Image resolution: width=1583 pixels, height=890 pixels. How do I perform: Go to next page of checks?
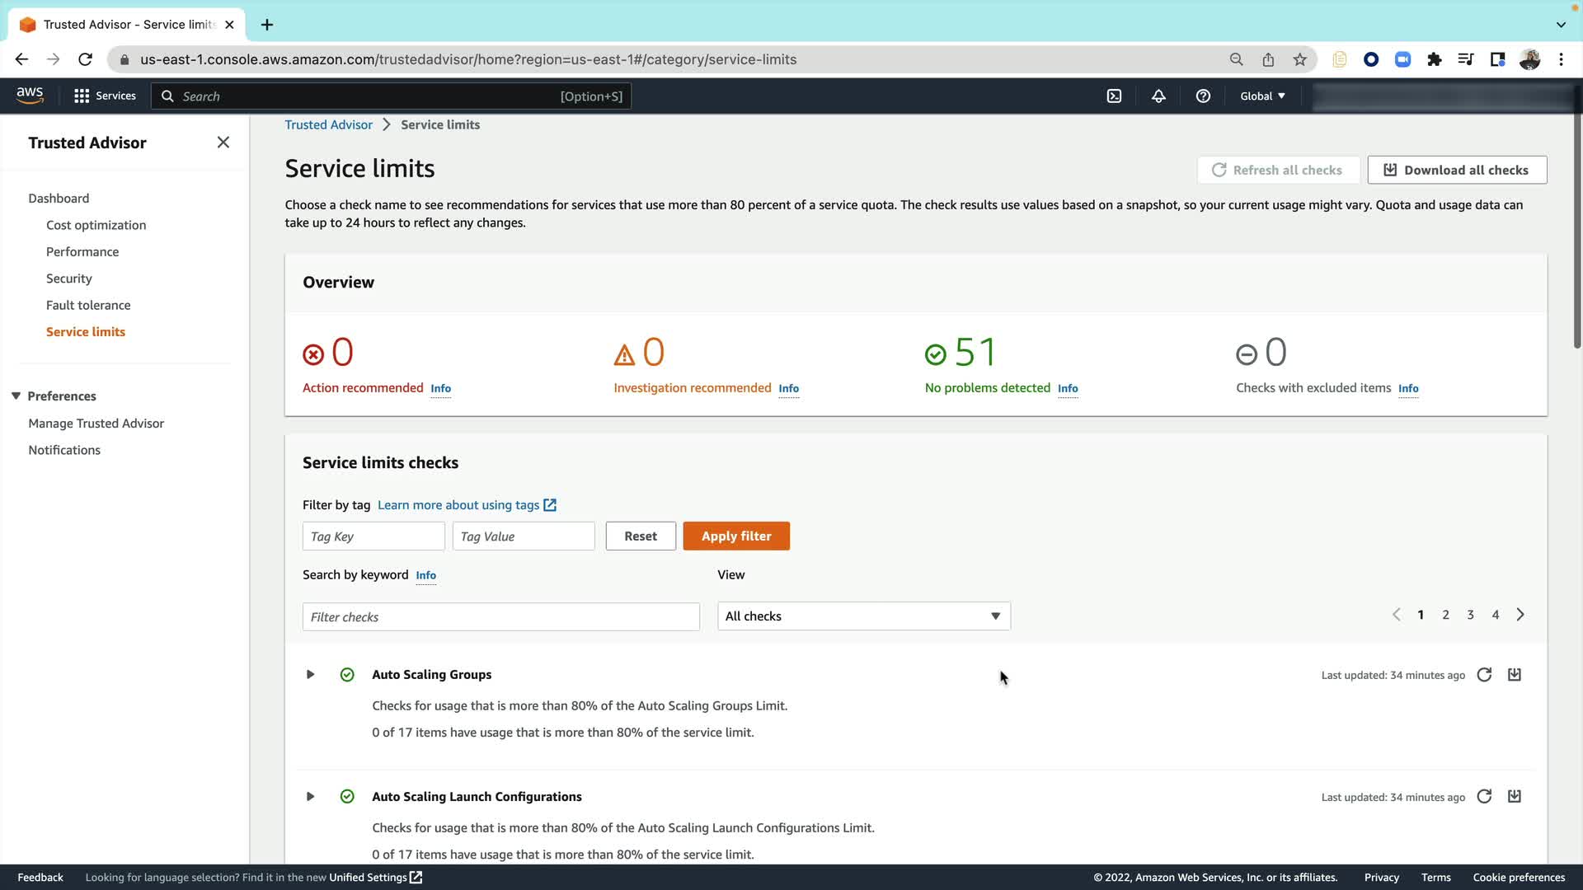(1520, 615)
